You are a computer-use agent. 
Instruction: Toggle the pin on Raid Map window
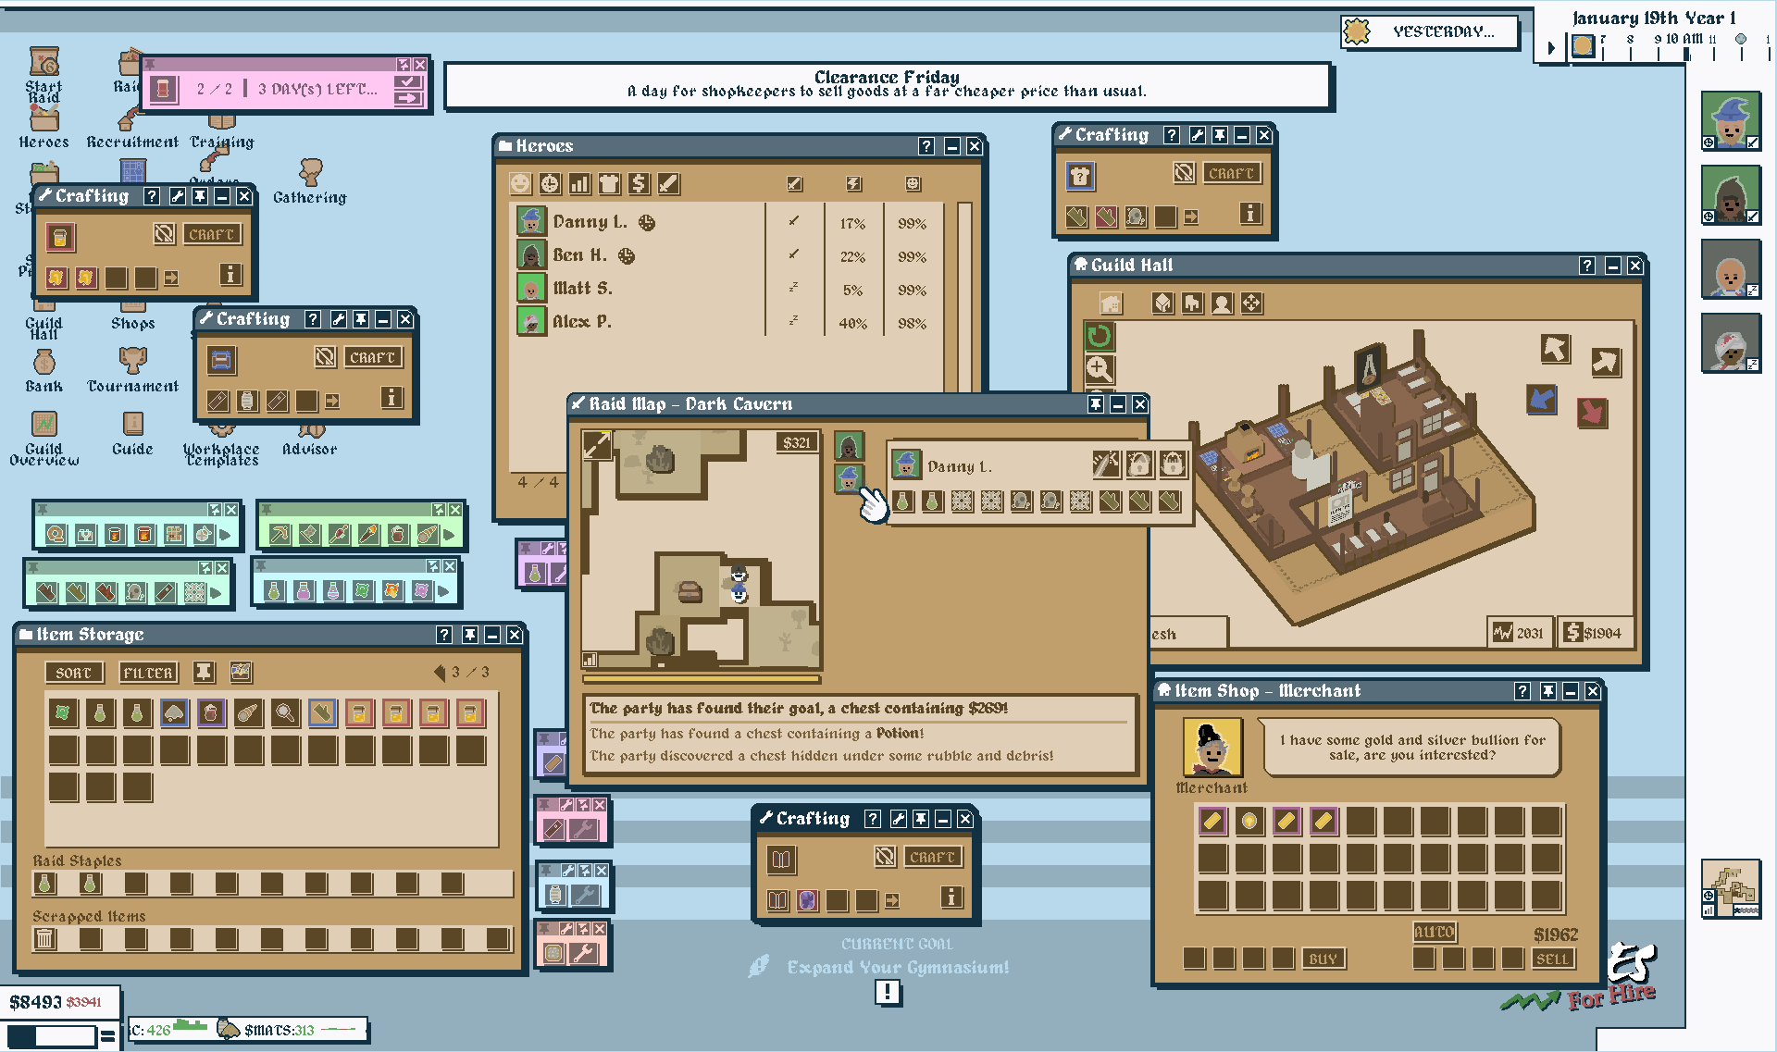[1096, 404]
